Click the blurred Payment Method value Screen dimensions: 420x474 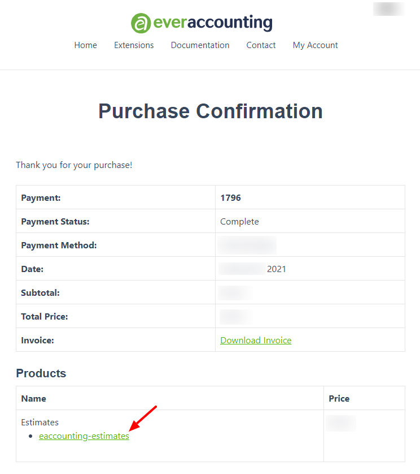click(247, 245)
